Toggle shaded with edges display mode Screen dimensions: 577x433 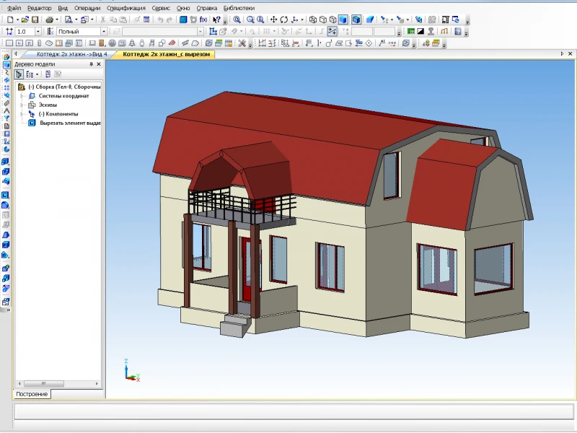tap(356, 19)
